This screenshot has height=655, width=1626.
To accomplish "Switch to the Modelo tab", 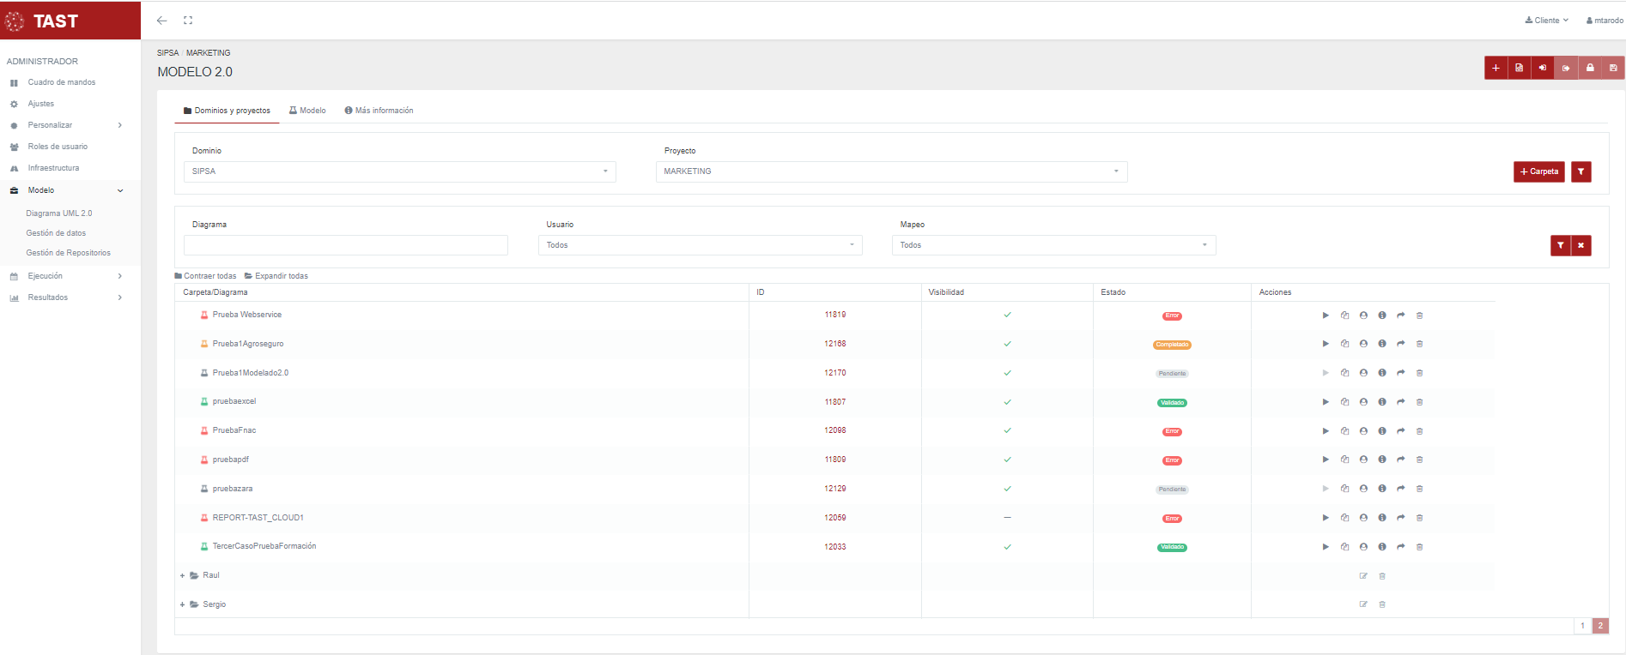I will tap(307, 111).
